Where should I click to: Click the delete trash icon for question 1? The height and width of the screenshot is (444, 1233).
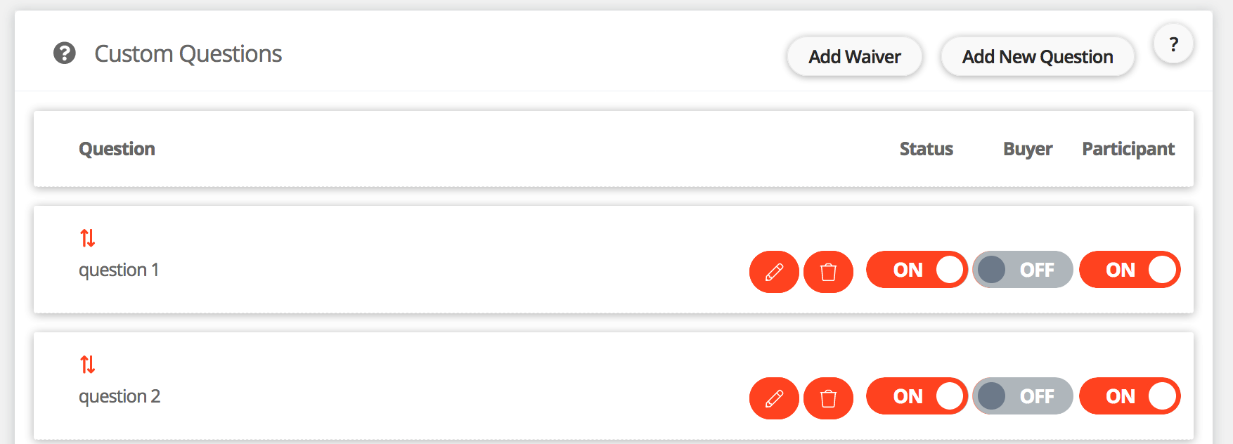coord(828,272)
